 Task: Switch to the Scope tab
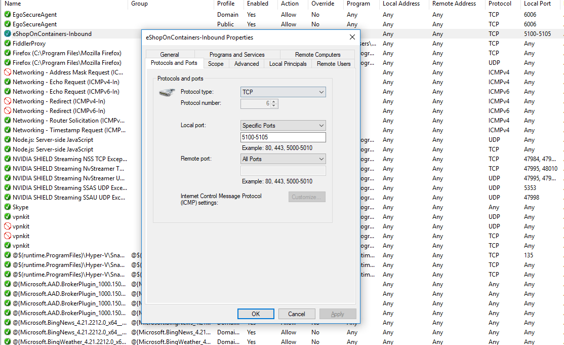[216, 63]
